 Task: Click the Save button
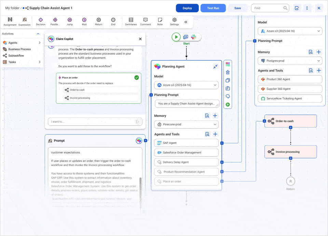tap(238, 8)
